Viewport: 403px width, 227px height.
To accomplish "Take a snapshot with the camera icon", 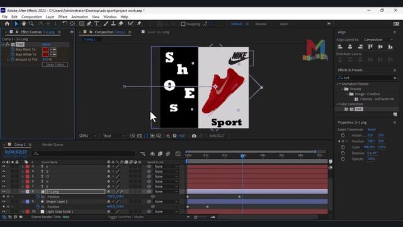I will [194, 136].
